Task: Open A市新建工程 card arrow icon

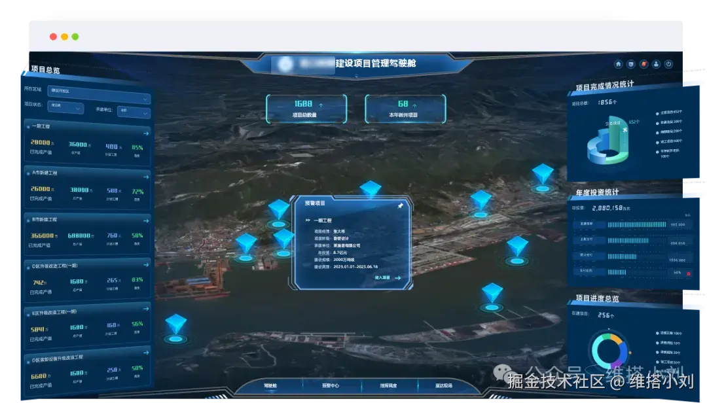Action: 145,177
